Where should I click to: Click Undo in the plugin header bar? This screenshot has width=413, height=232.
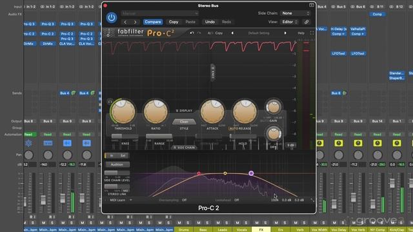point(210,22)
